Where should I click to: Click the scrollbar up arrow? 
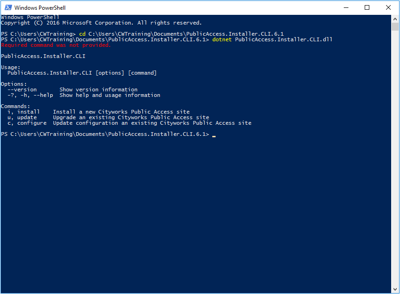tap(396, 19)
